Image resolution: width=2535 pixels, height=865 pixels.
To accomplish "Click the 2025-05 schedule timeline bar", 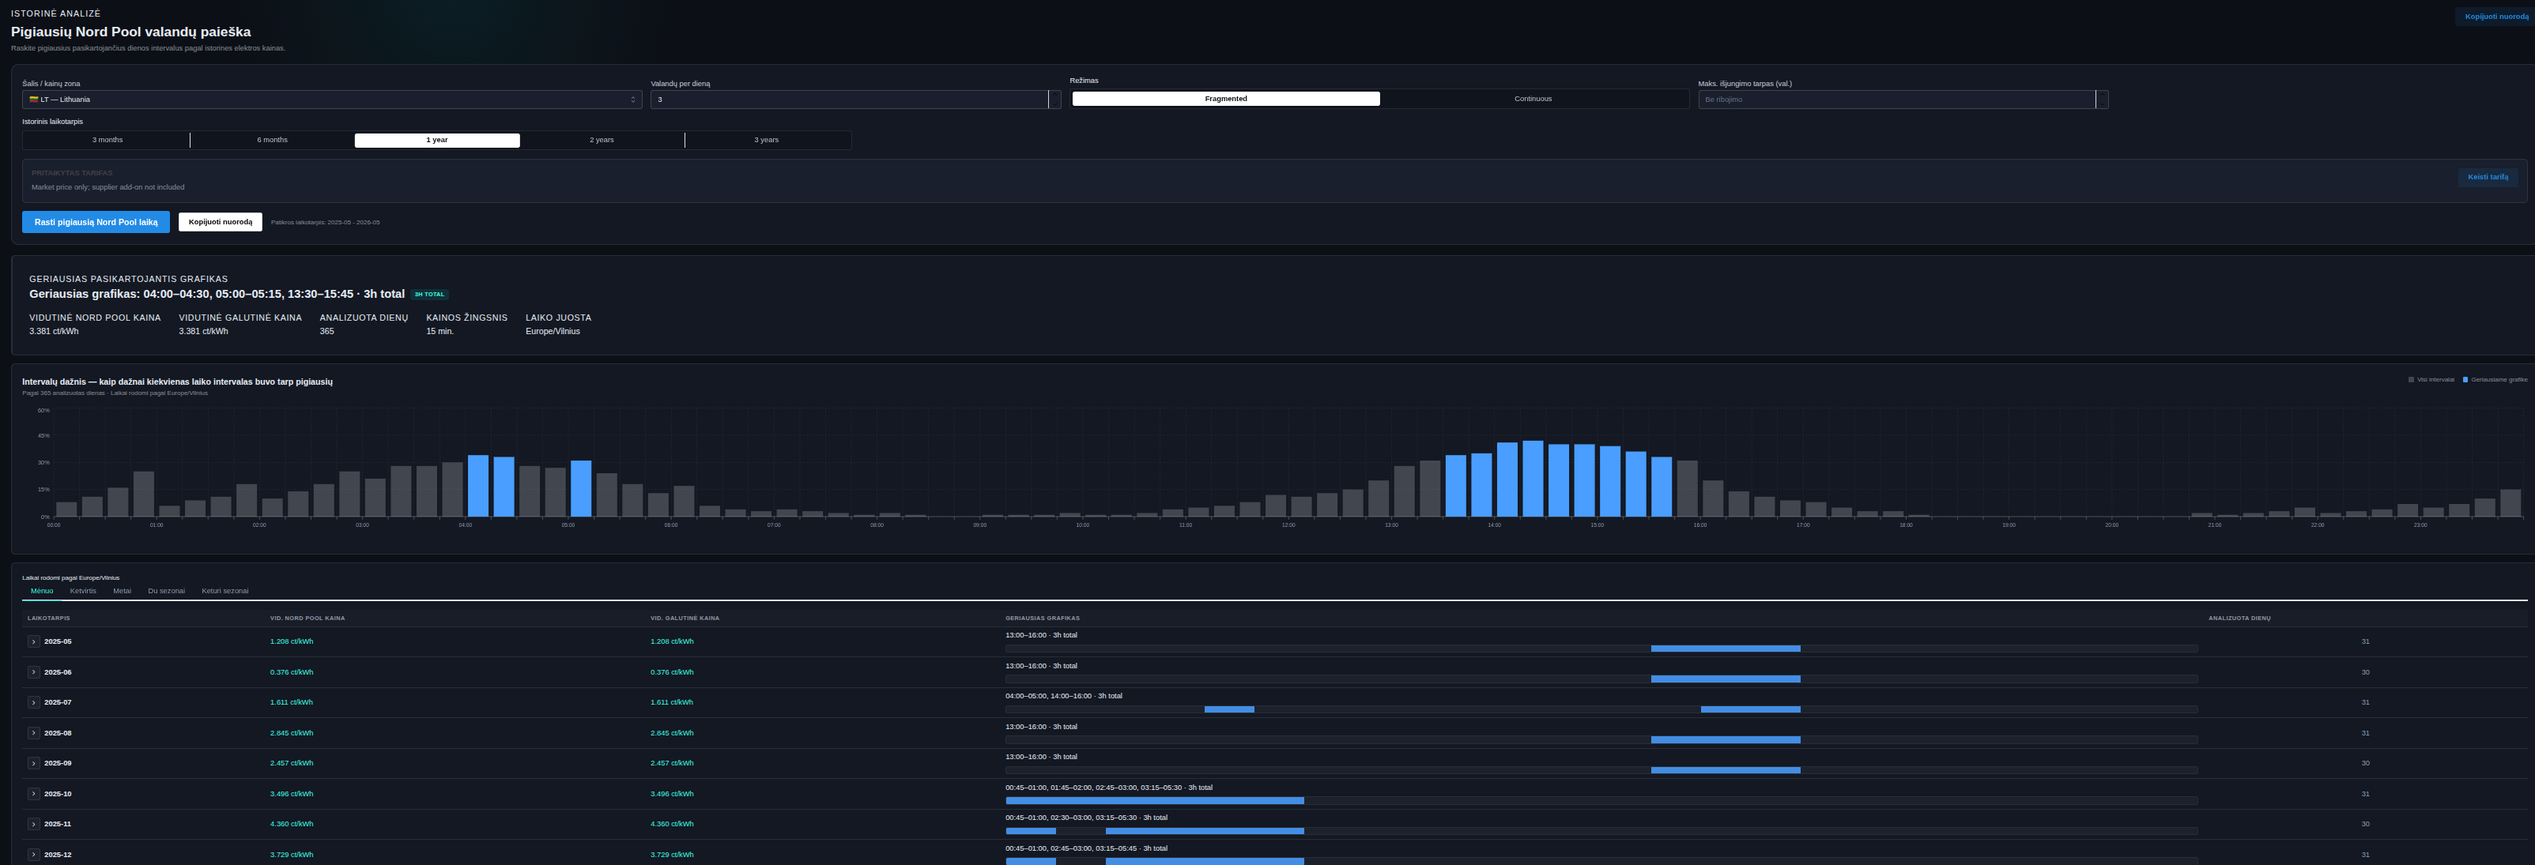I will click(1601, 649).
